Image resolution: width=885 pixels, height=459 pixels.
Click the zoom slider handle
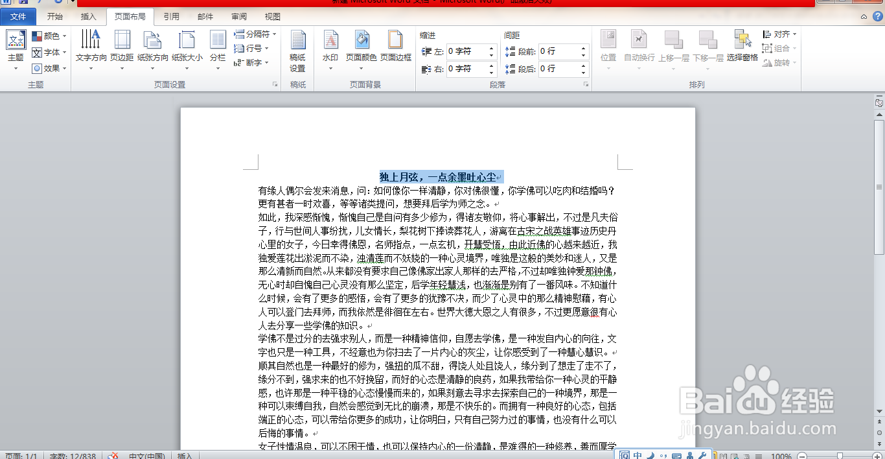(840, 456)
